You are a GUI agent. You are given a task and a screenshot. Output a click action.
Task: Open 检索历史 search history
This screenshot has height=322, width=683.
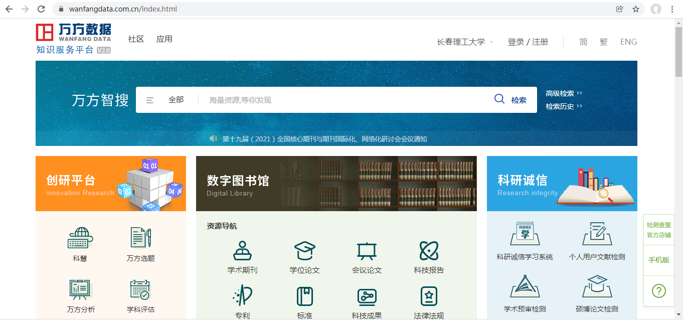[x=564, y=106]
